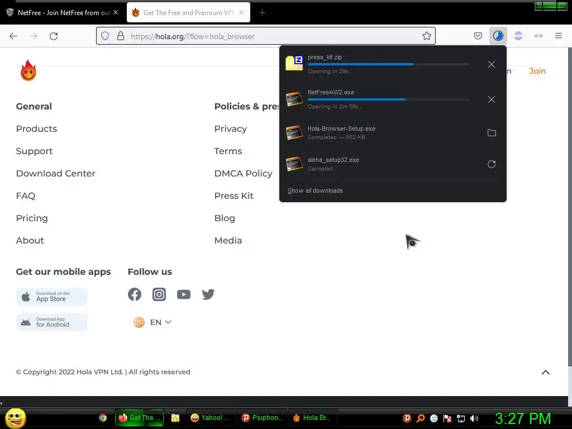View the Pricing page
The height and width of the screenshot is (429, 572).
[32, 218]
